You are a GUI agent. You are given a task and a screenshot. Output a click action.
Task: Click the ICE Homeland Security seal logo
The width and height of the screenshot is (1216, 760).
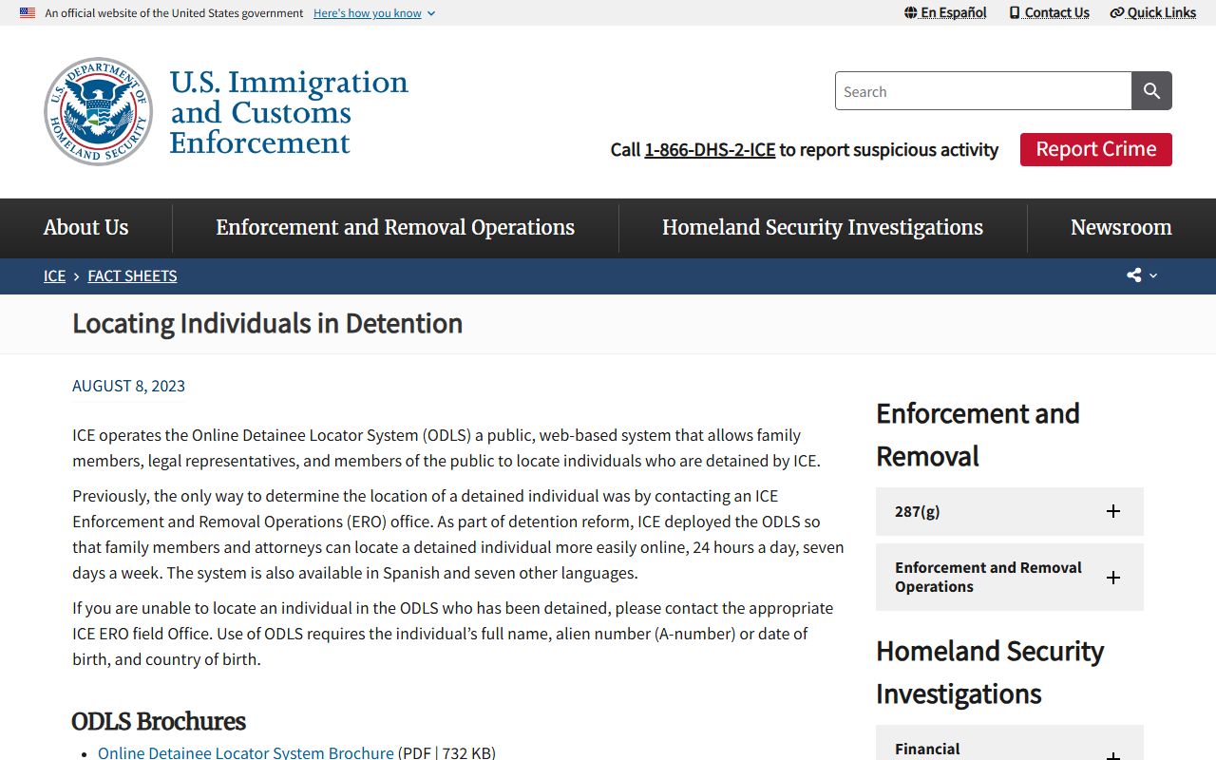(x=98, y=111)
